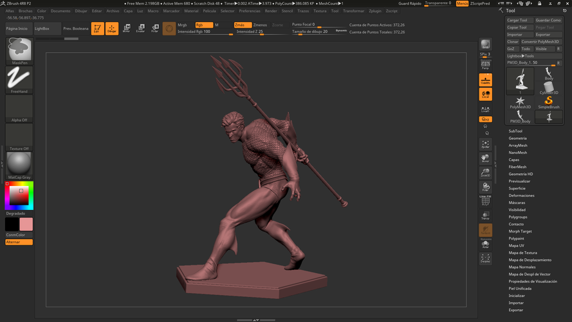The image size is (572, 322).
Task: Adjust the Intensidad Z slider
Action: point(261,32)
